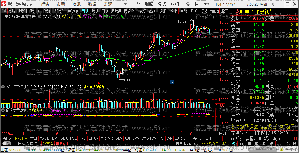This screenshot has height=153, width=299.
Task: Open the 增值功能 tab
Action: pos(63,143)
